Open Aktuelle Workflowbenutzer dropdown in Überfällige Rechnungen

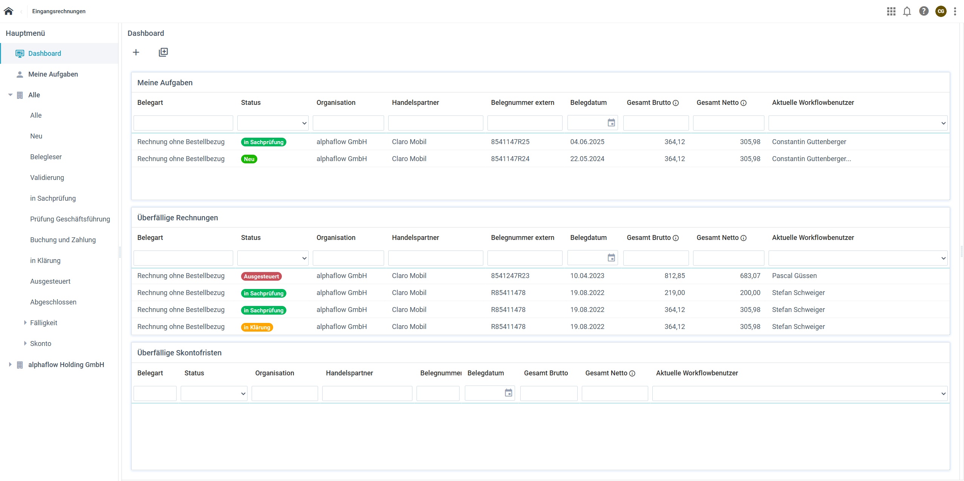pos(858,258)
